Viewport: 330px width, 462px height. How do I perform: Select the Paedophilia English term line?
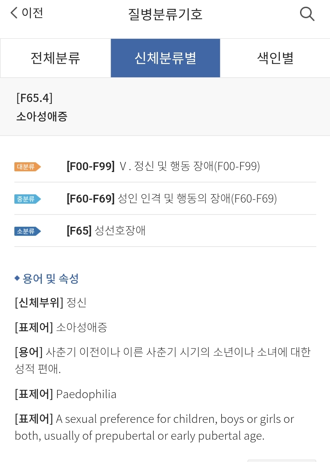(x=66, y=394)
